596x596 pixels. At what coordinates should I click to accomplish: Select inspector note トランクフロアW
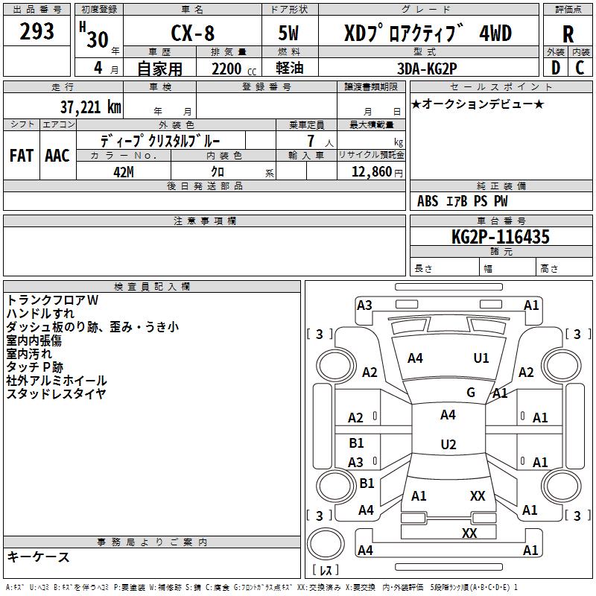click(x=52, y=300)
